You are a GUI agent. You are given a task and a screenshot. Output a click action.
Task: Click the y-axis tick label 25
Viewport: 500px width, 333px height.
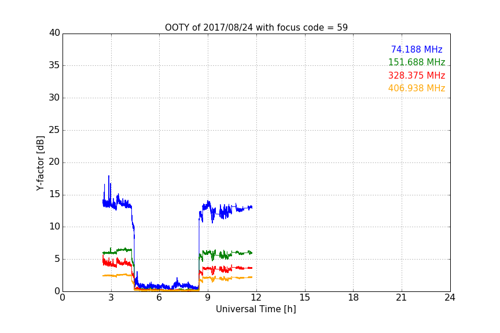pyautogui.click(x=54, y=129)
